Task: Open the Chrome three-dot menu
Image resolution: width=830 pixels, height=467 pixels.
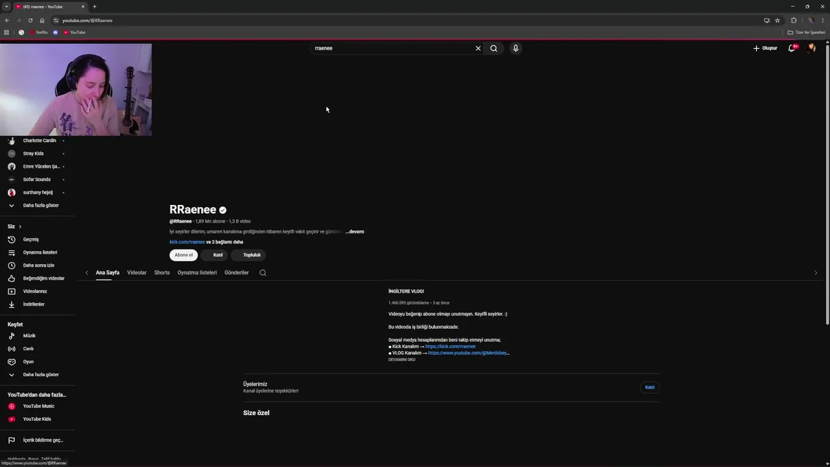Action: tap(824, 20)
